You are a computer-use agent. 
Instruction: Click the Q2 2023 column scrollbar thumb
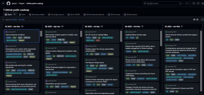coord(81,34)
